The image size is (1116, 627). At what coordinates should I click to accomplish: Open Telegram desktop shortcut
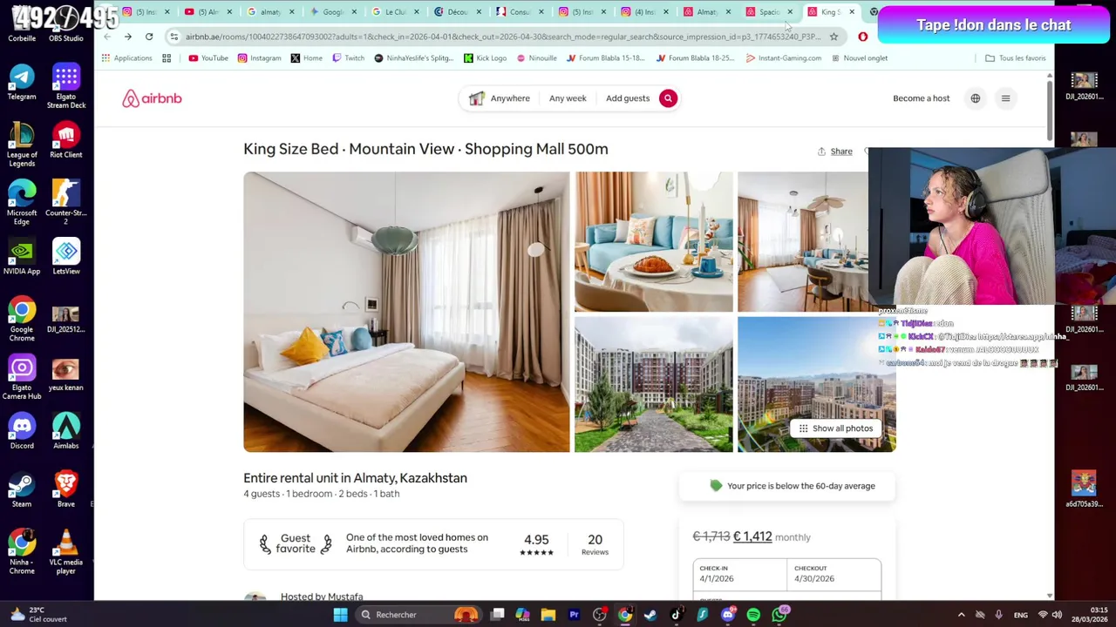[22, 82]
